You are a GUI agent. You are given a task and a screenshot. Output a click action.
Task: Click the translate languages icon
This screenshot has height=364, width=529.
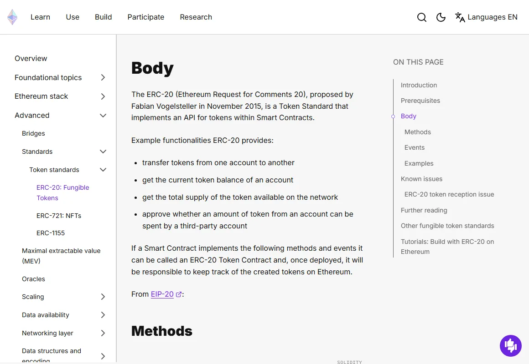tap(460, 17)
